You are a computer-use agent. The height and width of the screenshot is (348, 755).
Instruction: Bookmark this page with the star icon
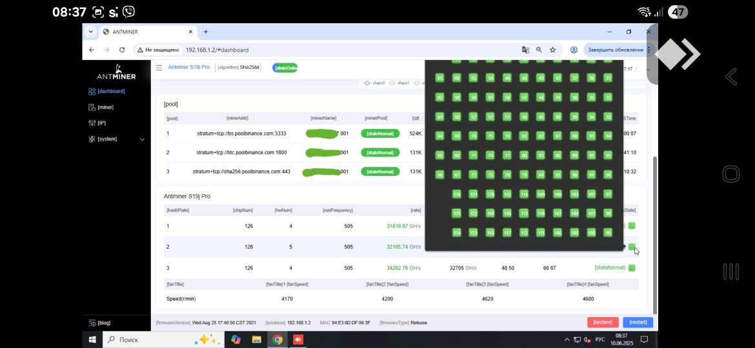coord(553,50)
